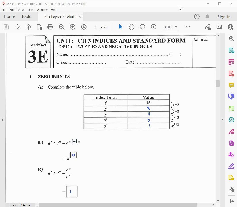Open the Fill & Sign tool

pos(231,166)
